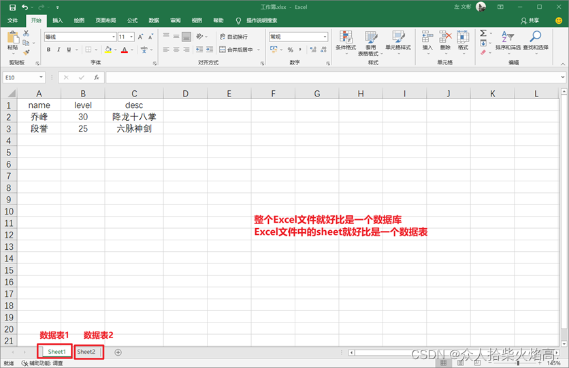Open 排序和筛选 sort and filter
569x368 pixels.
(508, 43)
